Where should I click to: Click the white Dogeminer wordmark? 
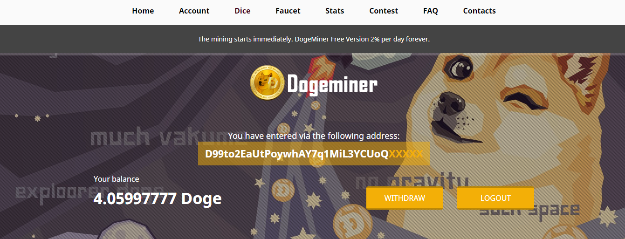pos(332,84)
